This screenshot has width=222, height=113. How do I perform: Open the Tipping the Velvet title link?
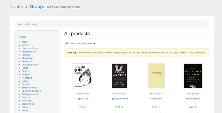119,99
